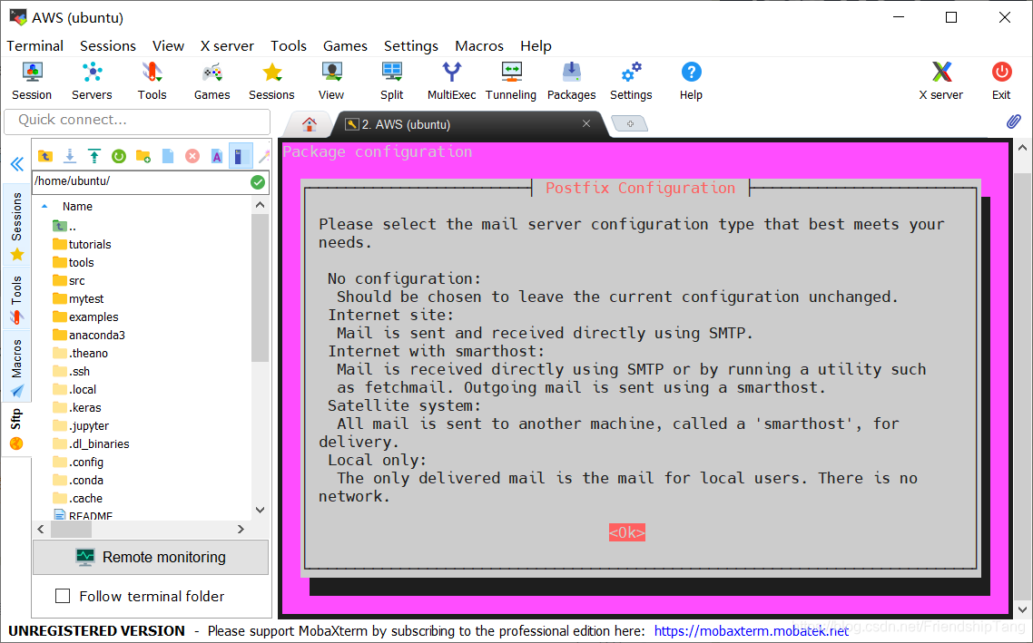Screen dimensions: 1033x643
Task: Open the Settings menu
Action: click(x=411, y=46)
